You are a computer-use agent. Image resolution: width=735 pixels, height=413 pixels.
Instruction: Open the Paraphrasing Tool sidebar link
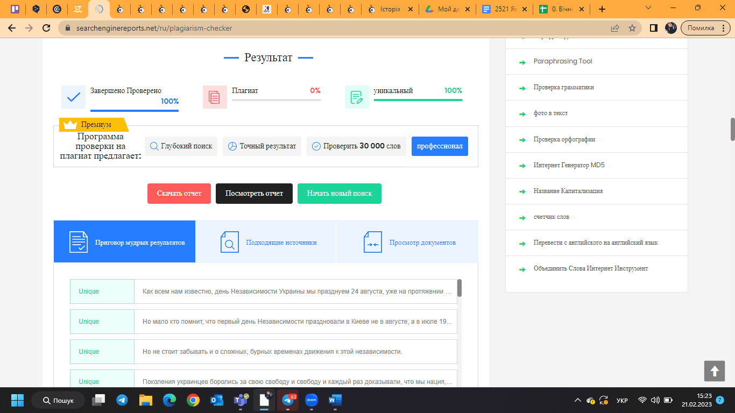coord(562,61)
